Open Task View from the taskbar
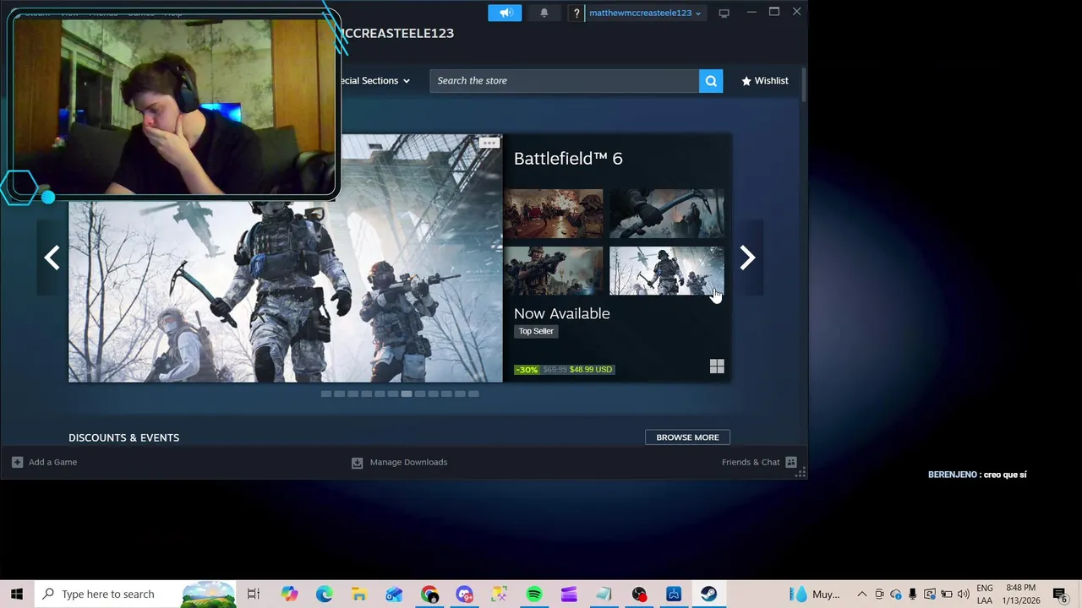1082x608 pixels. pyautogui.click(x=254, y=594)
